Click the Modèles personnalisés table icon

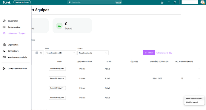coord(4,57)
